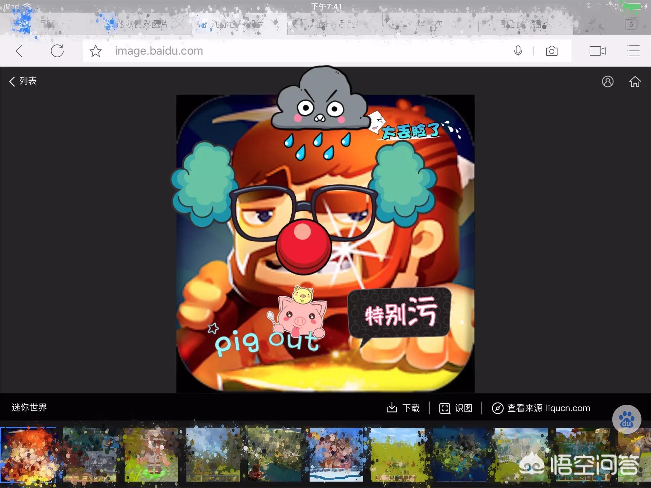Open the camera search icon in the address bar

[x=552, y=51]
